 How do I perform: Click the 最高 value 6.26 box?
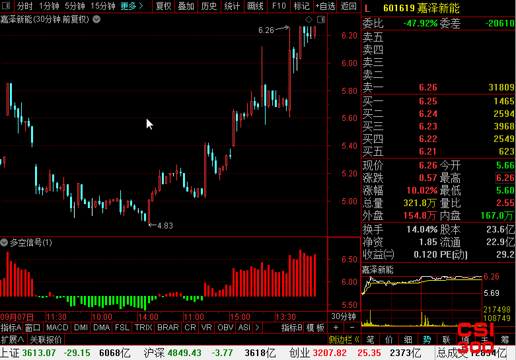[x=505, y=178]
